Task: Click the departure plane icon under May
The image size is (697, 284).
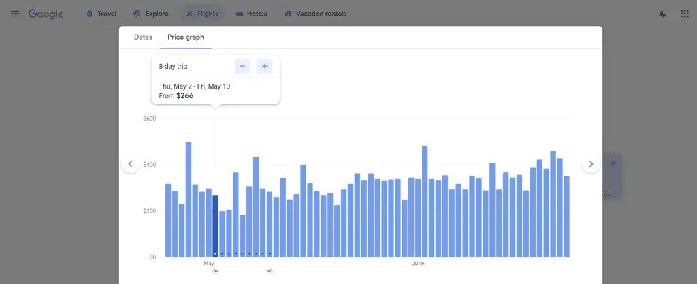Action: click(x=216, y=272)
